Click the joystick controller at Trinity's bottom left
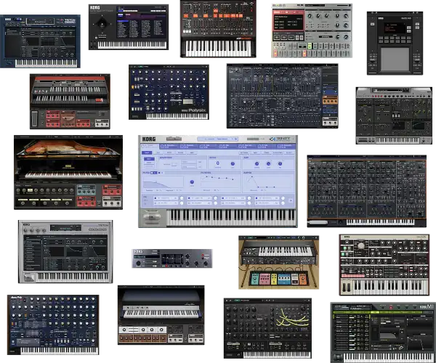This screenshot has width=436, height=363. (x=152, y=216)
